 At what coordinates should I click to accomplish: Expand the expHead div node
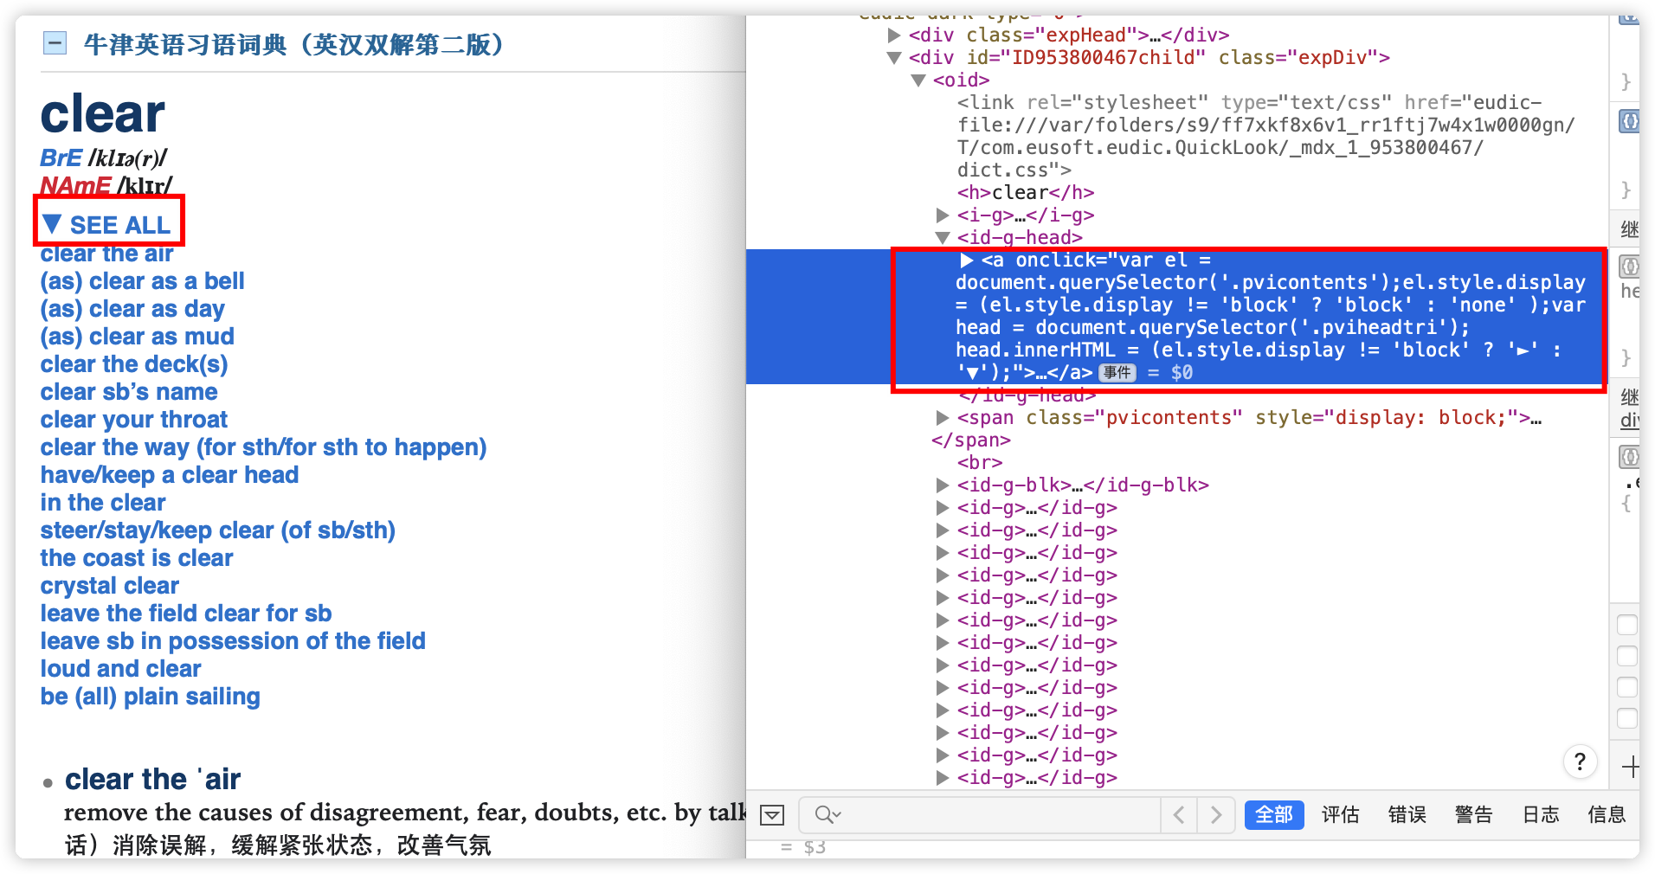click(x=894, y=35)
